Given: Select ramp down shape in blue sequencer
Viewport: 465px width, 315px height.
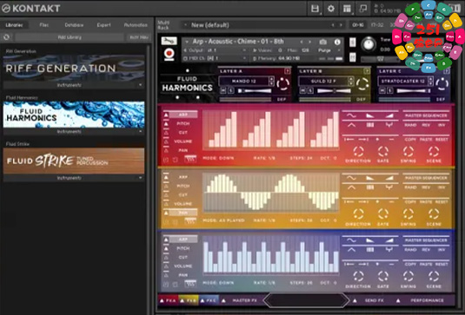Looking at the screenshot, I should tap(369, 240).
